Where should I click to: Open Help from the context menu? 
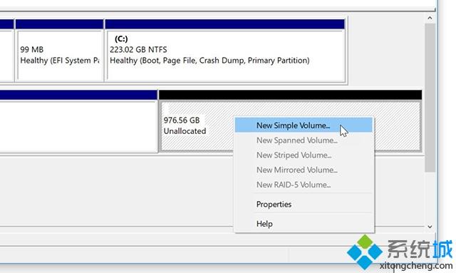click(x=304, y=224)
